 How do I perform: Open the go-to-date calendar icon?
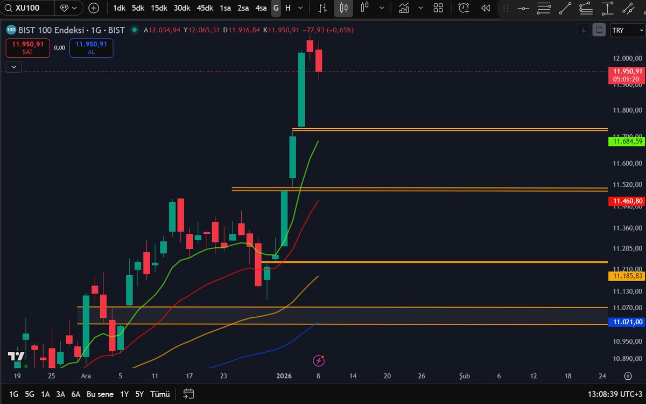click(188, 394)
